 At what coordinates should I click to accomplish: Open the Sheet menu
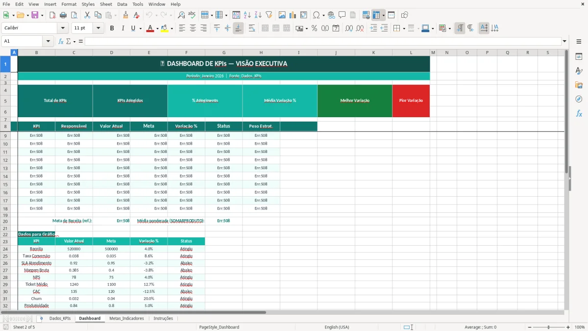click(x=106, y=4)
